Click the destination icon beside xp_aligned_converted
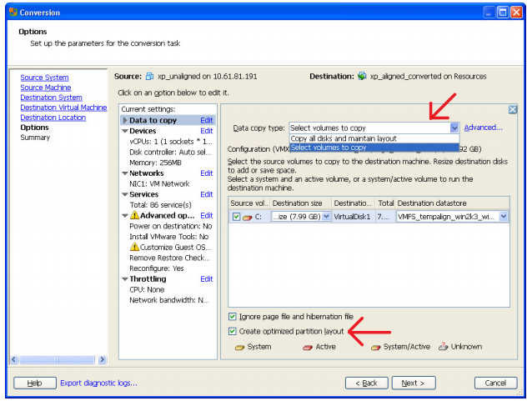 (362, 76)
